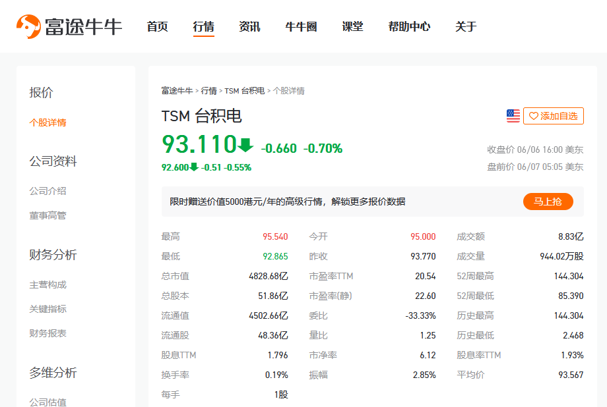Click 添加自选 to add to watchlist
607x407 pixels.
pyautogui.click(x=552, y=115)
